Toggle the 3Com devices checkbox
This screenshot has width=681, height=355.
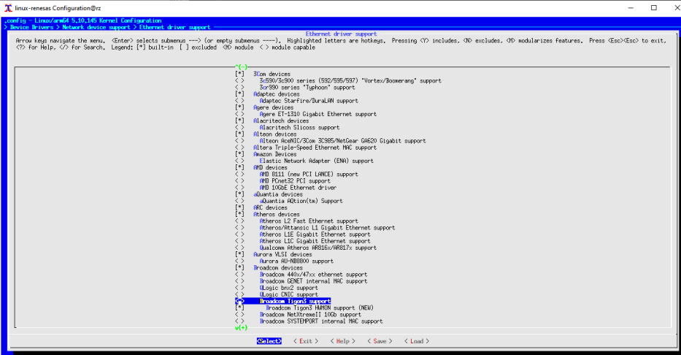point(239,74)
